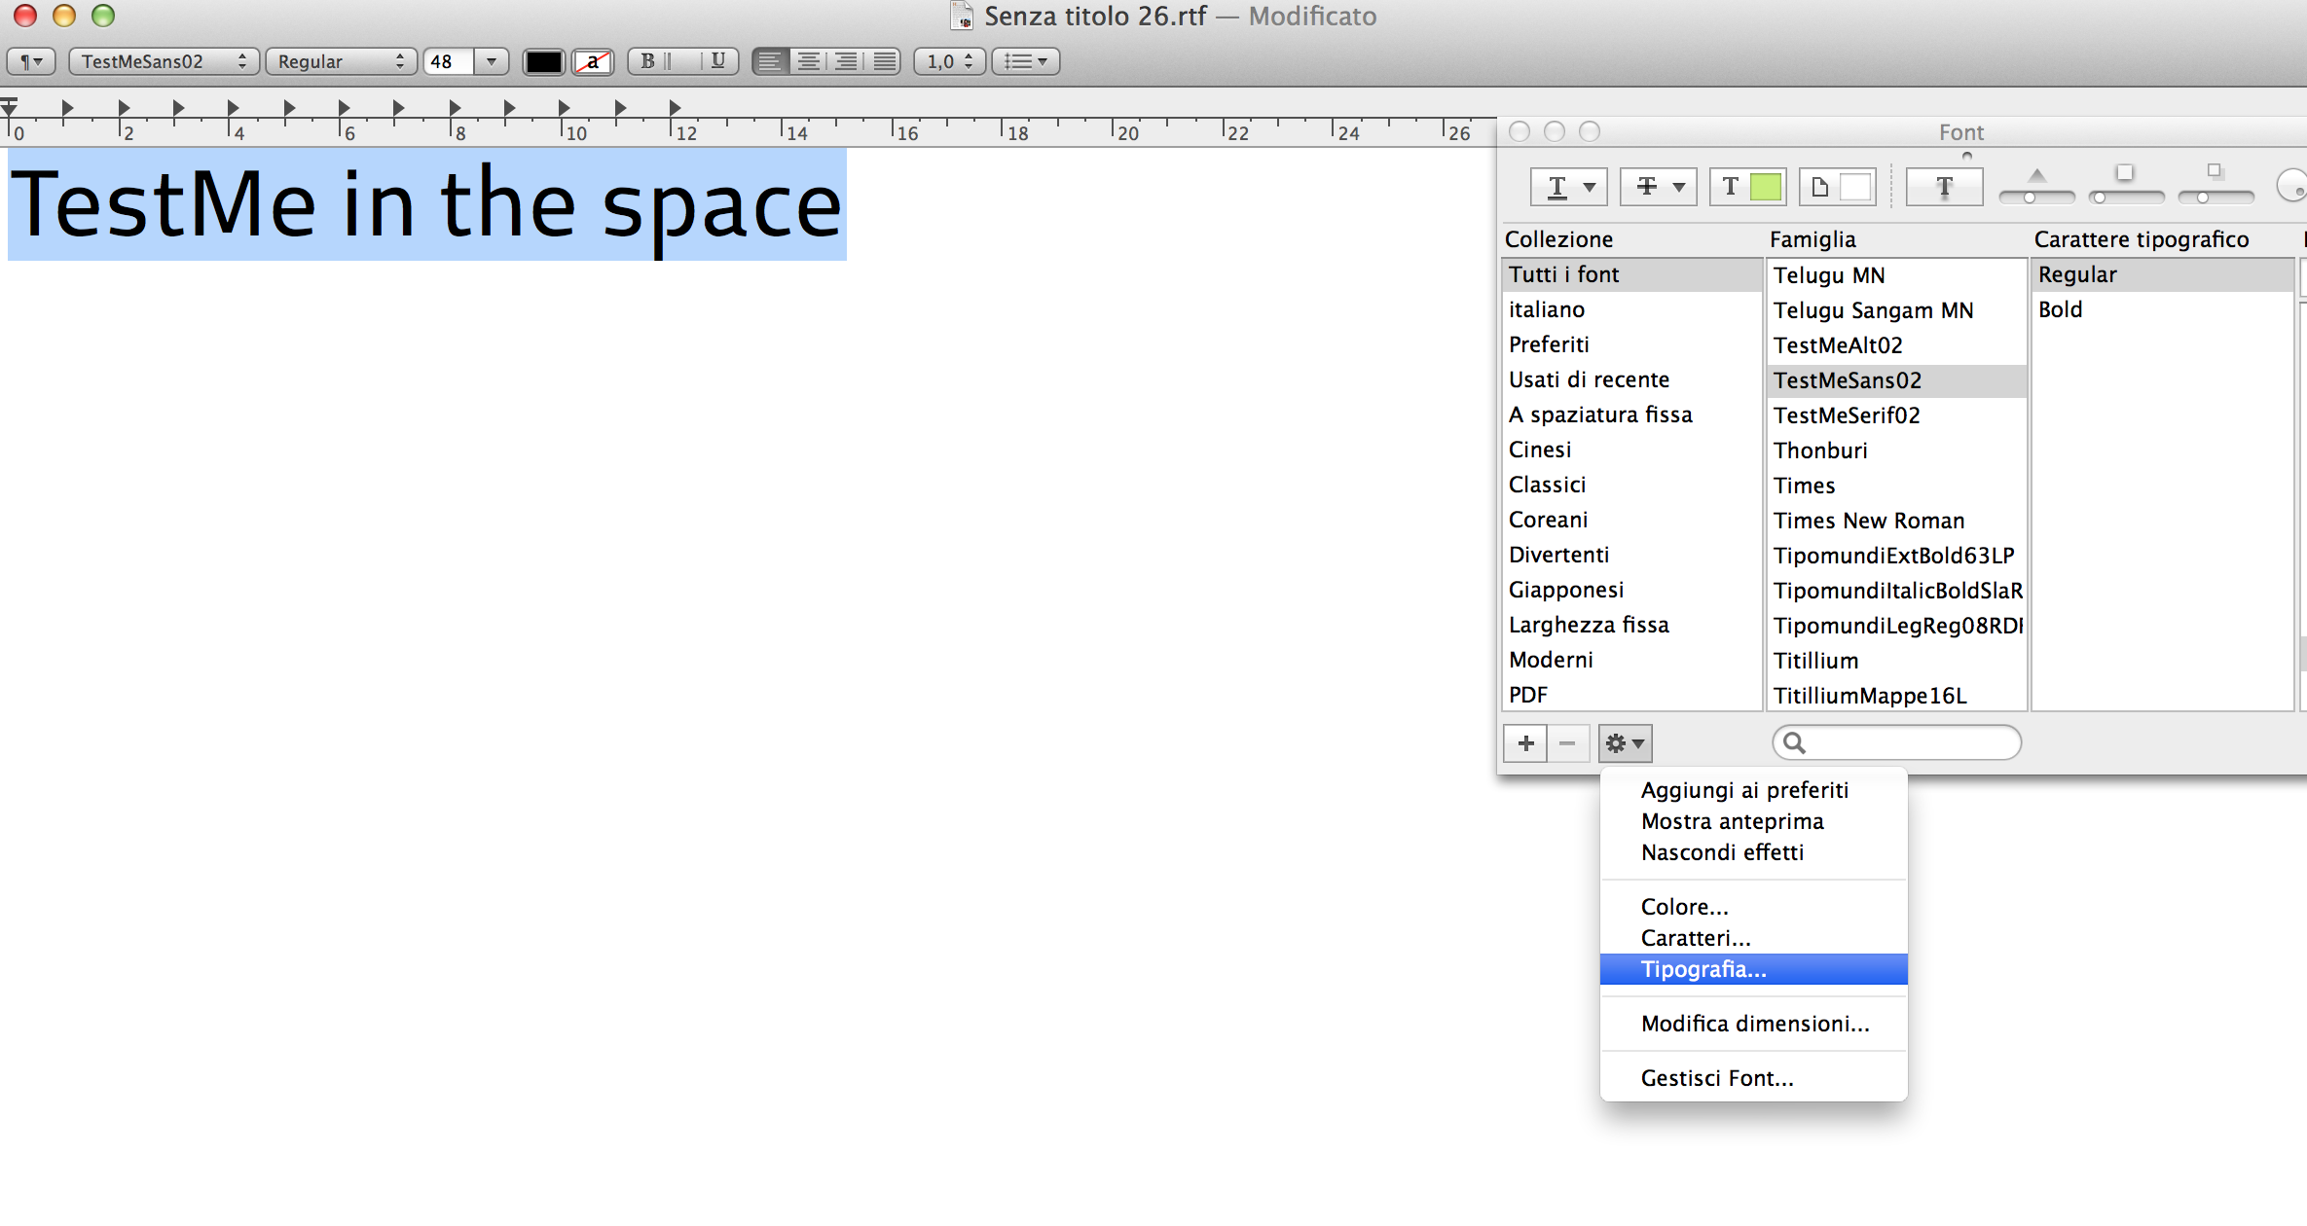Toggle underline in the toolbar
Image resolution: width=2307 pixels, height=1226 pixels.
718,61
